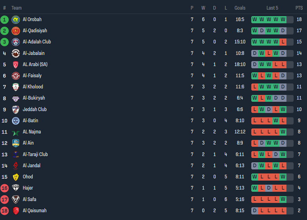Click the red position 18 badge

tap(4, 211)
